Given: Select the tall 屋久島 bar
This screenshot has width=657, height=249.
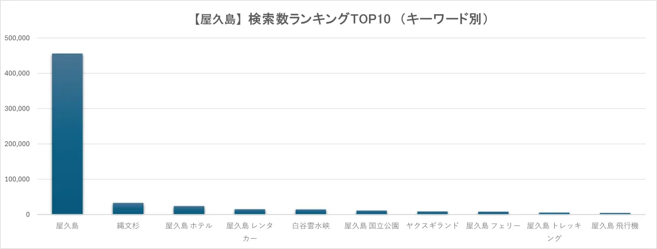Looking at the screenshot, I should (x=67, y=134).
